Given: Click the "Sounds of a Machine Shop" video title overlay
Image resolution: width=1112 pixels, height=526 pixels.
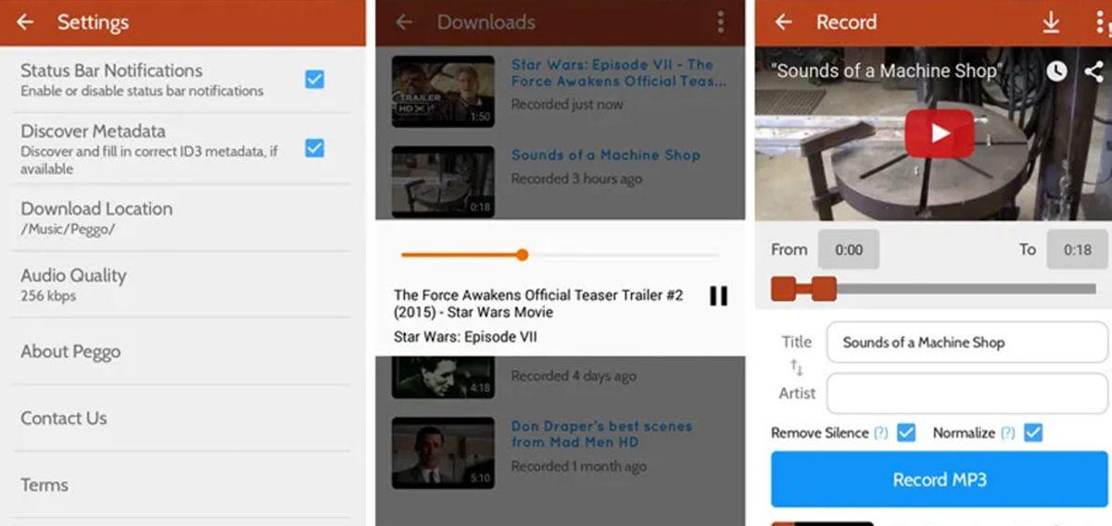Looking at the screenshot, I should click(885, 70).
